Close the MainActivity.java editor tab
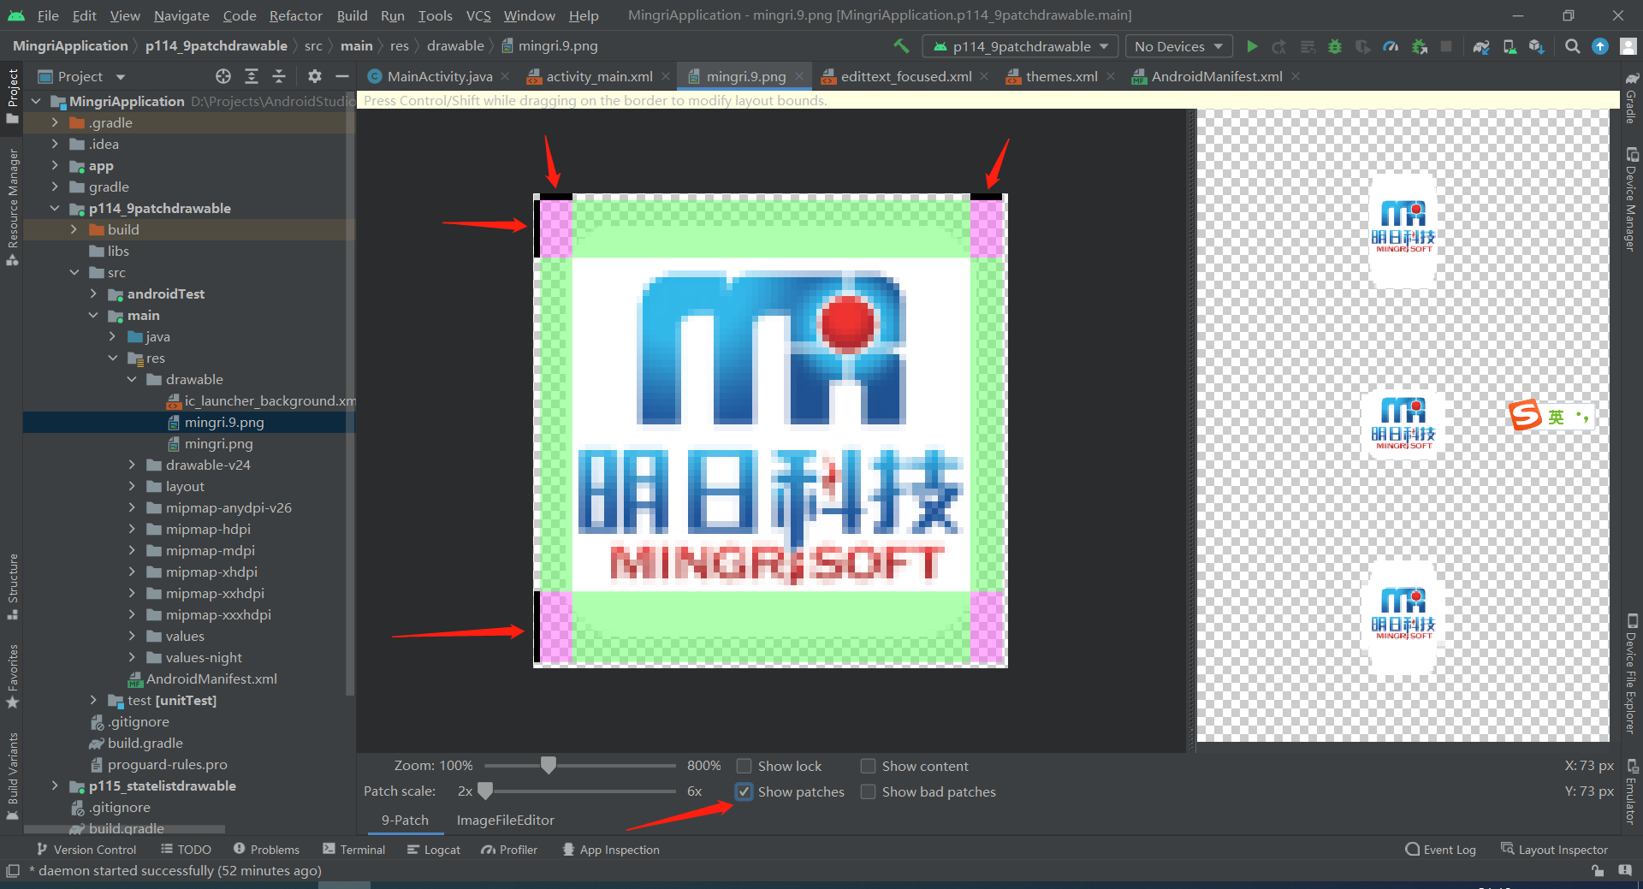The width and height of the screenshot is (1643, 889). [505, 76]
